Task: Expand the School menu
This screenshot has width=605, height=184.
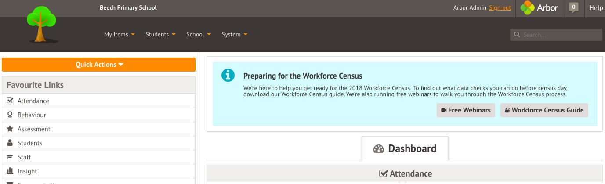Action: point(199,34)
